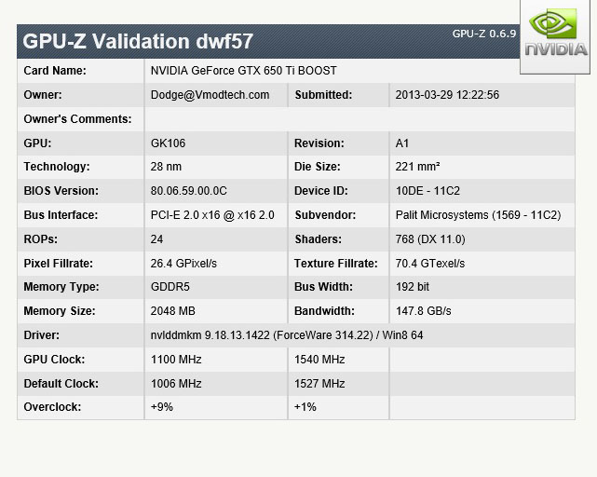Click the Memory Type: label
This screenshot has height=477, width=597.
61,287
